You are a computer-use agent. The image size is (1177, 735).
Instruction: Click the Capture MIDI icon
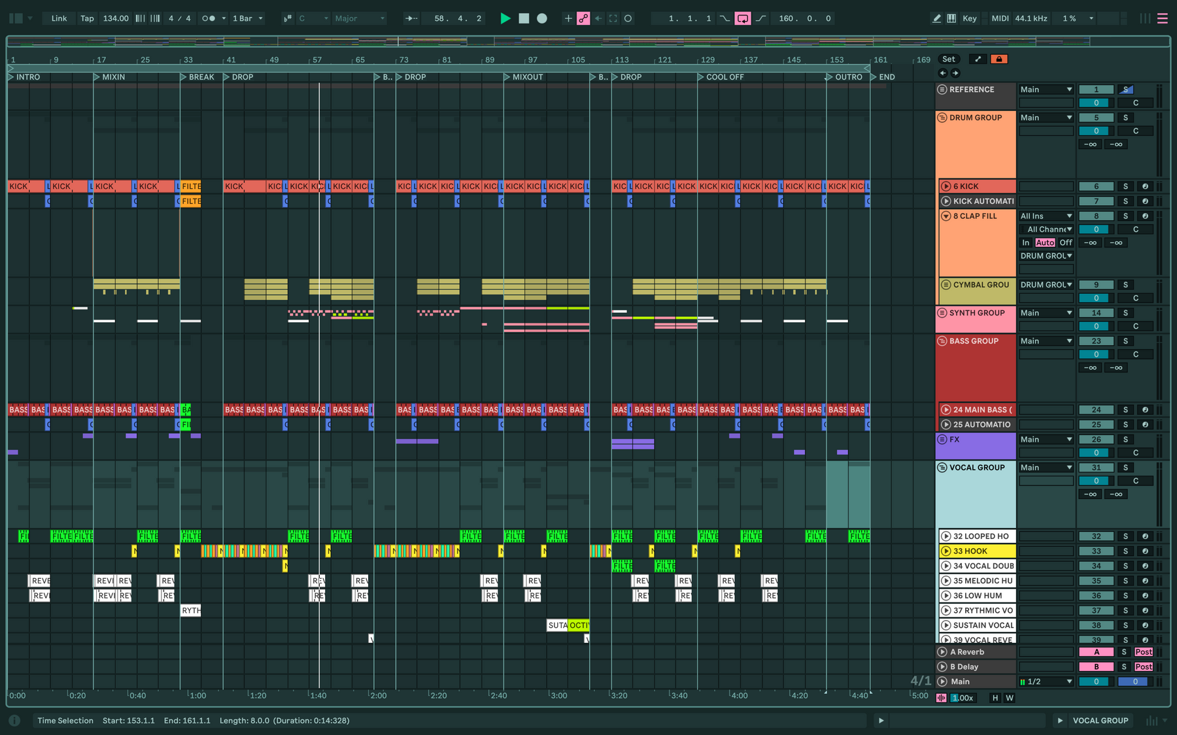click(x=613, y=18)
